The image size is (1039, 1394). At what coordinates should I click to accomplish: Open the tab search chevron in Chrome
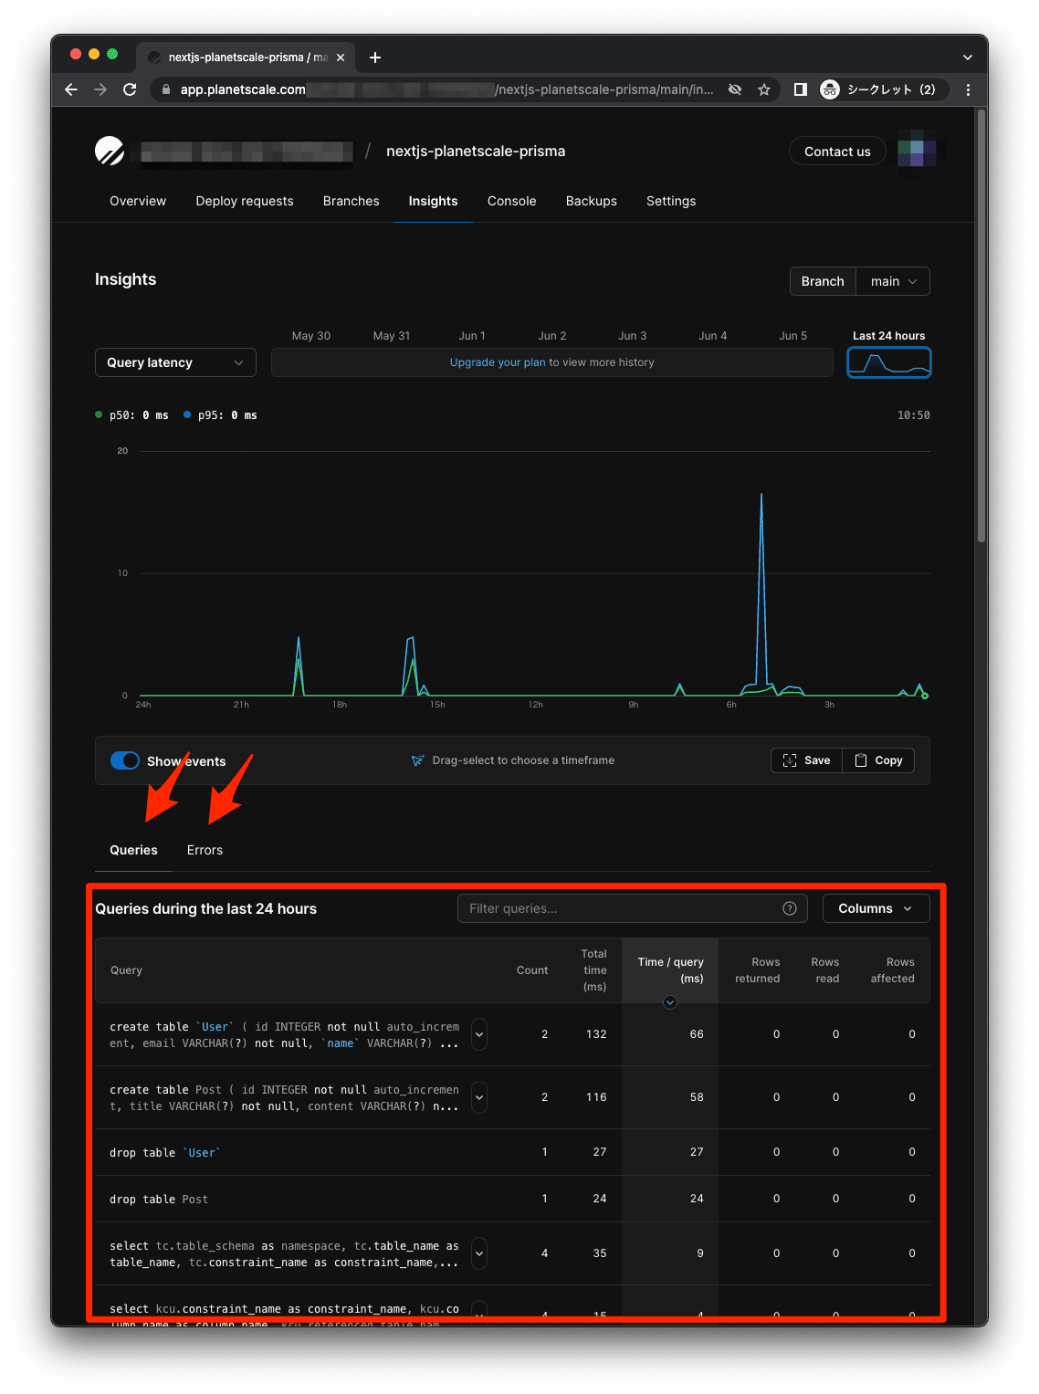click(968, 58)
